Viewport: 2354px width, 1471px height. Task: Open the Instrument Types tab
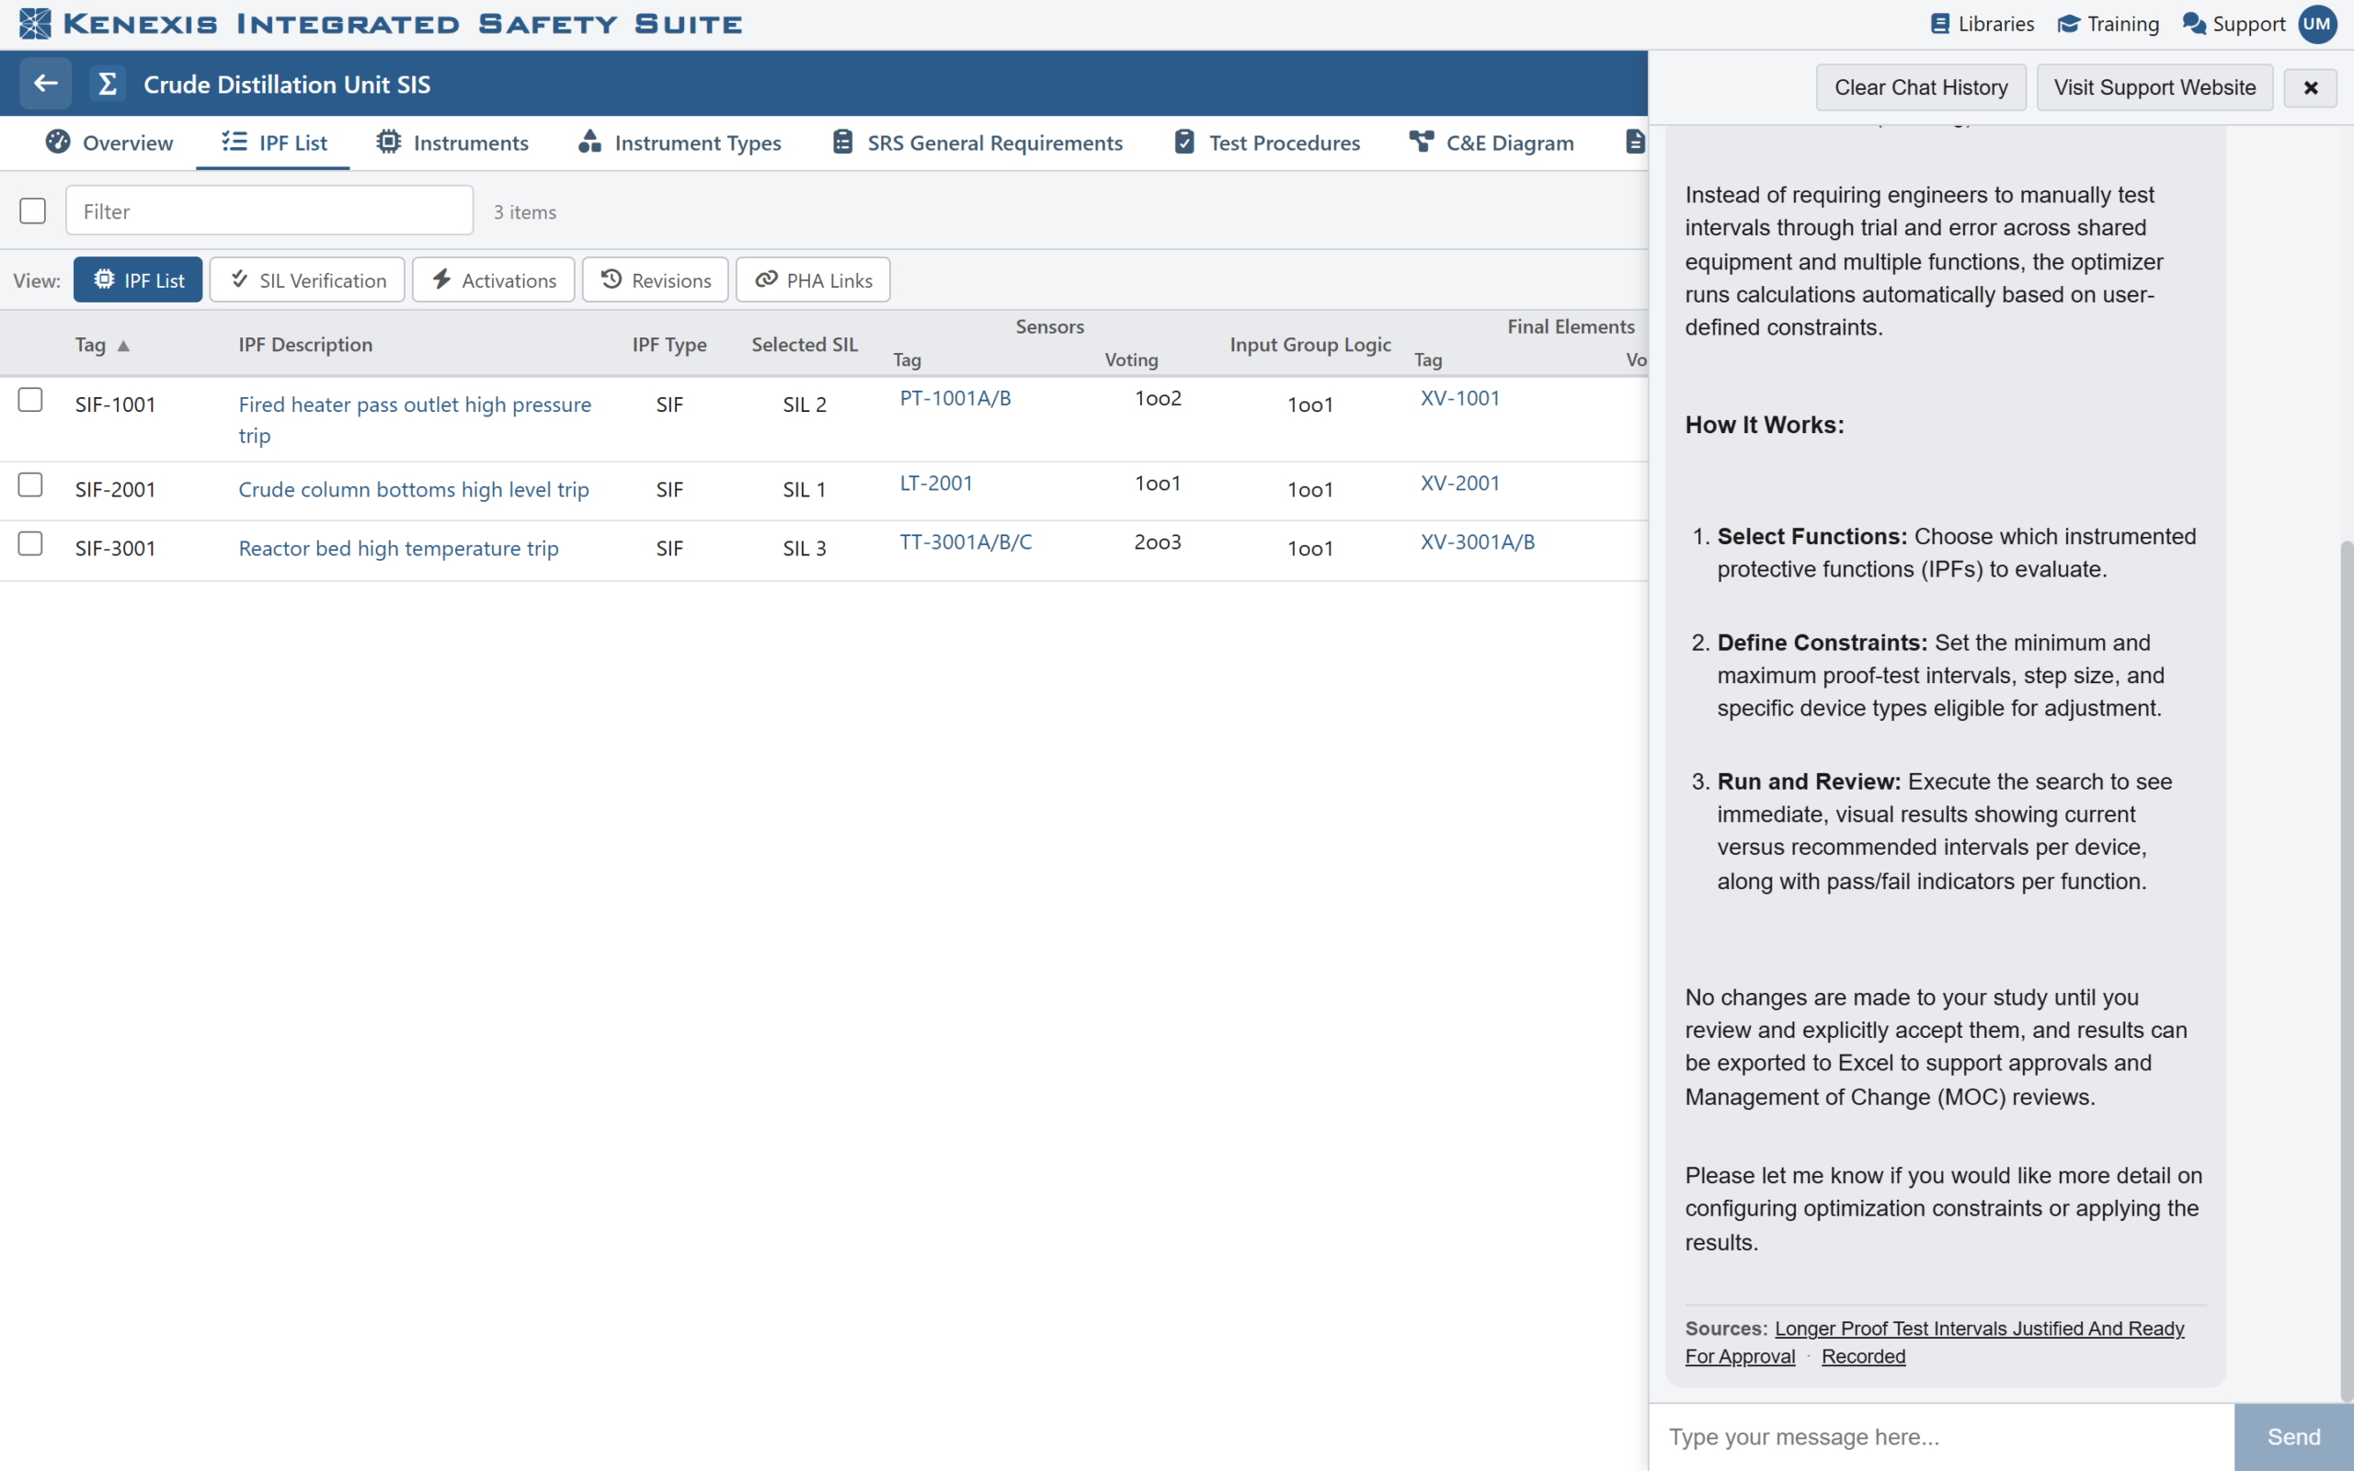(679, 142)
